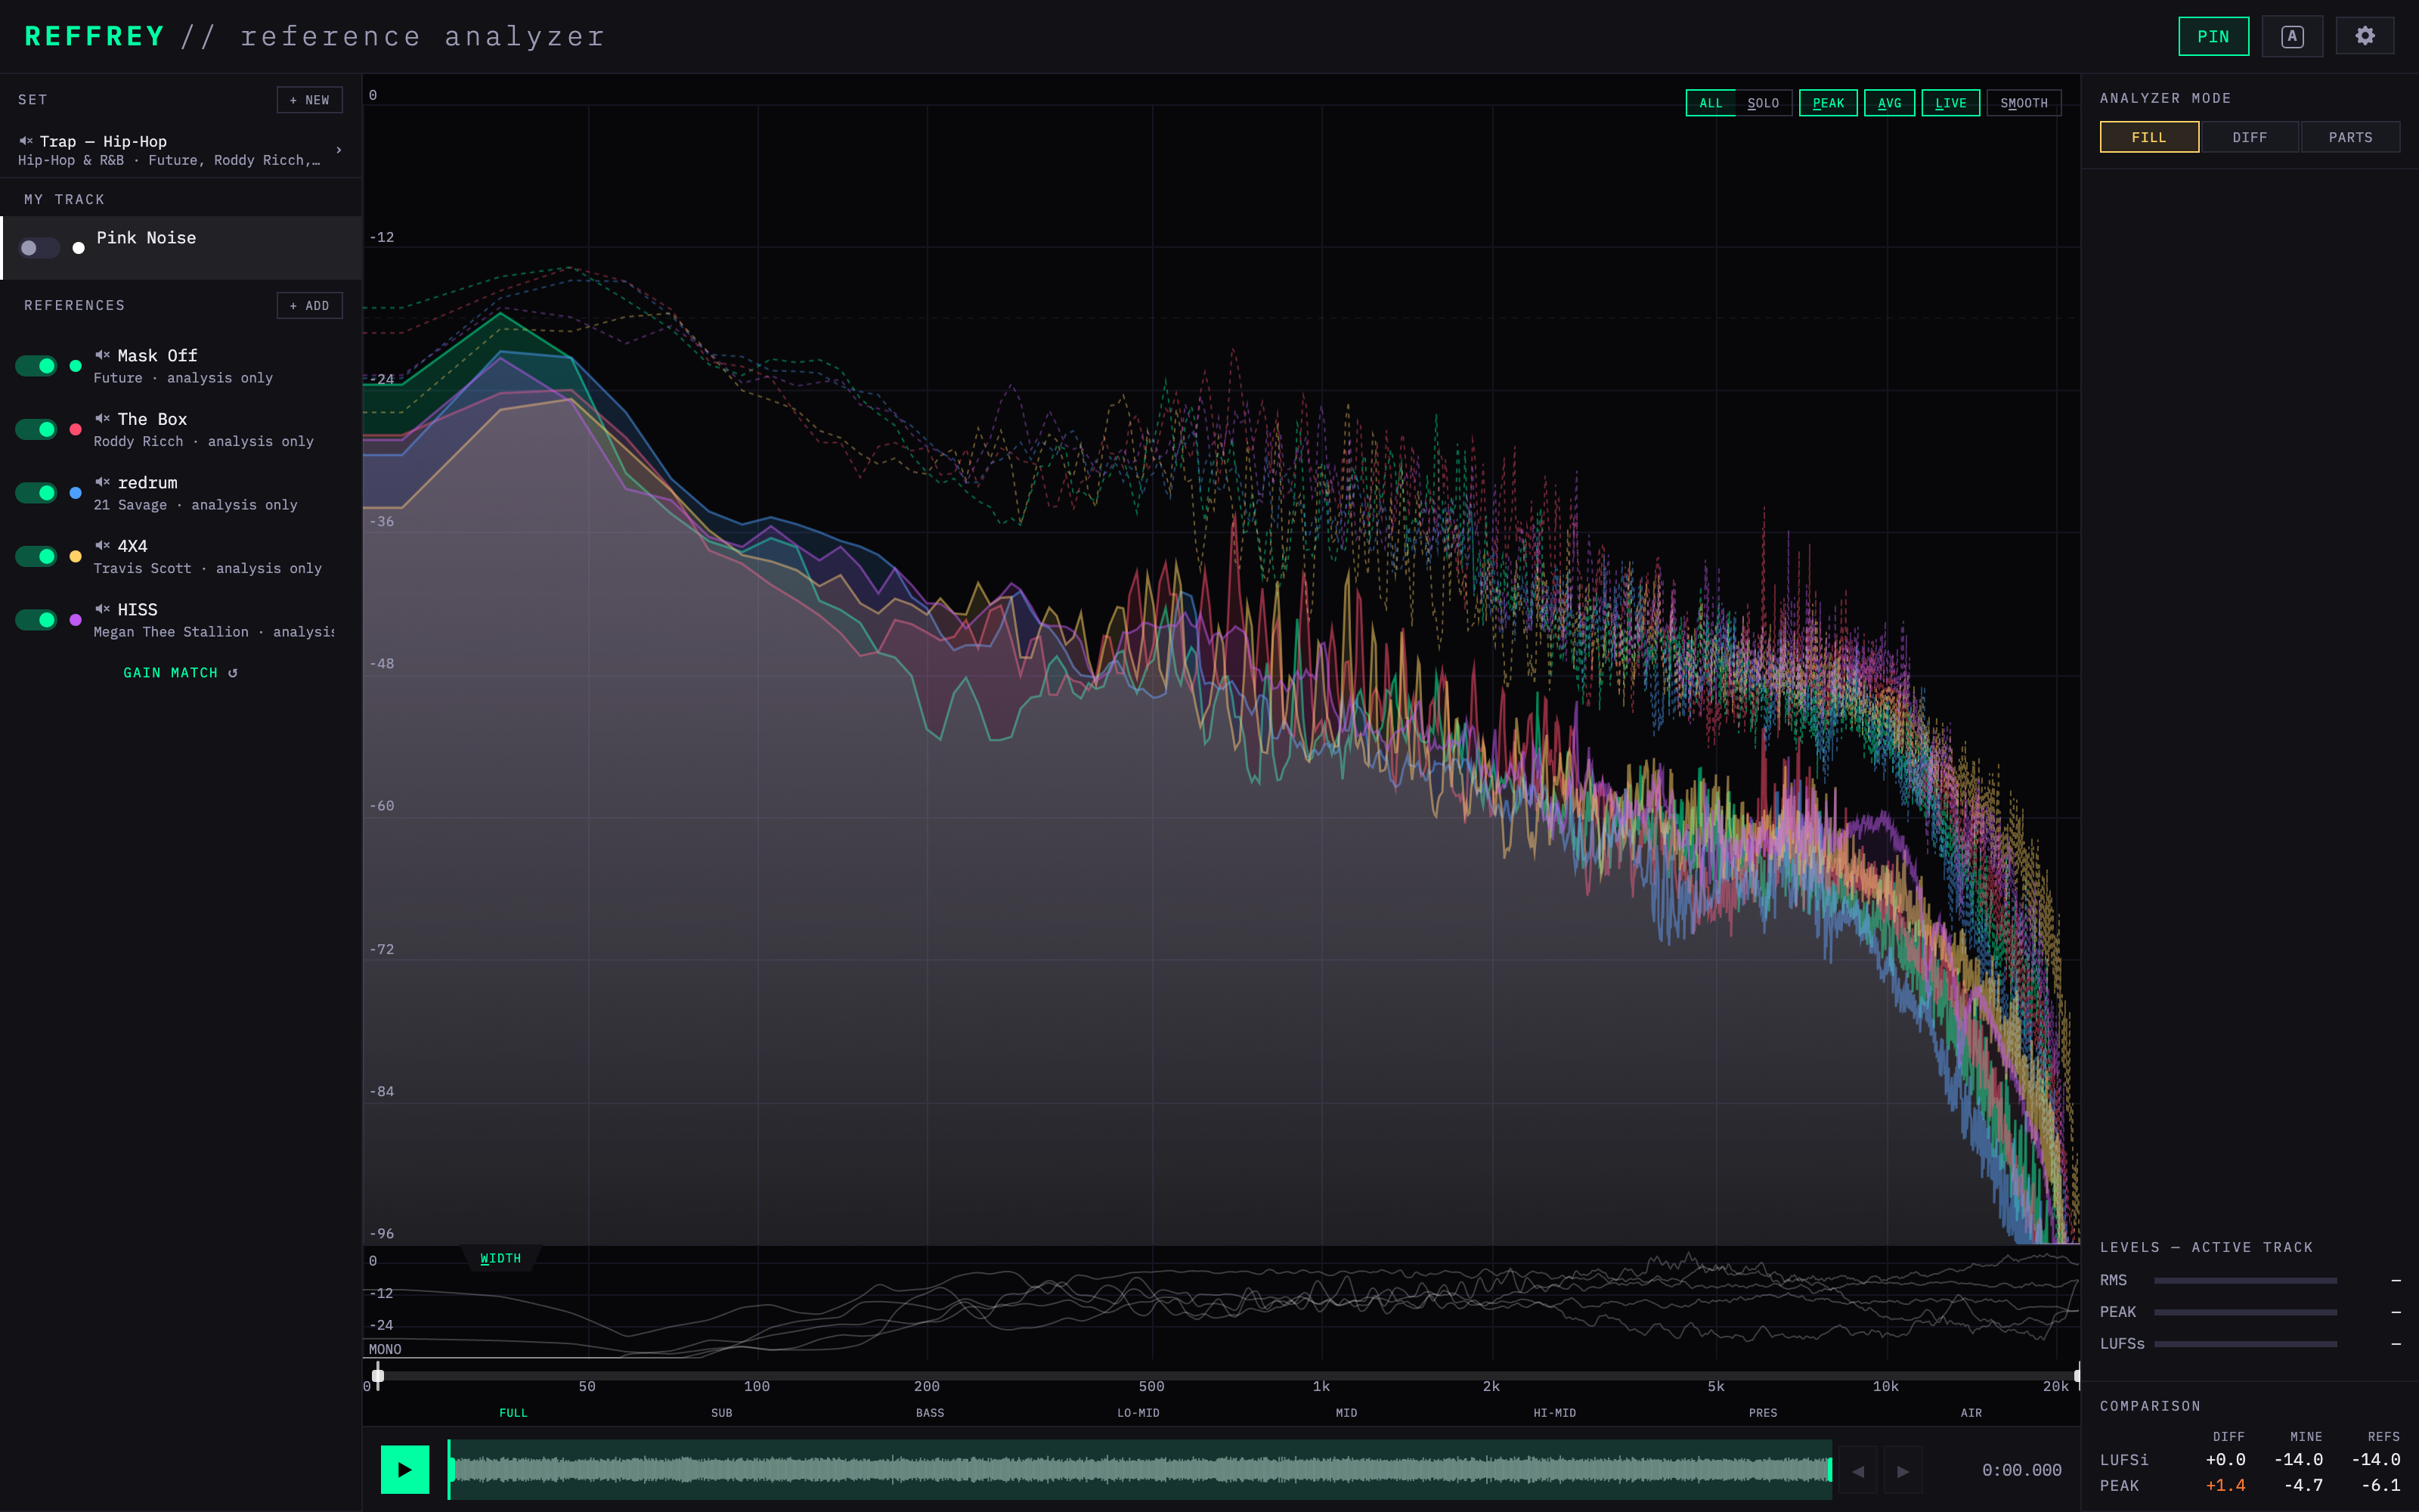Click the audio waveform timeline
2419x1512 pixels.
1139,1469
